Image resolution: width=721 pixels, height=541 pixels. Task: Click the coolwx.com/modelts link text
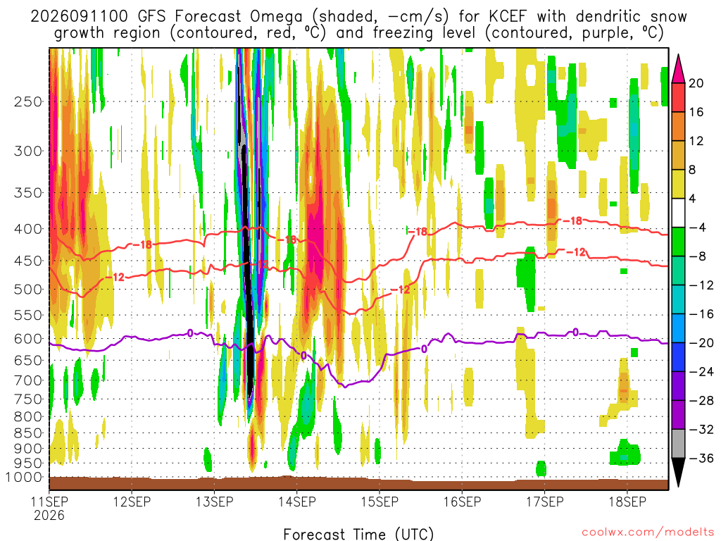tap(648, 532)
